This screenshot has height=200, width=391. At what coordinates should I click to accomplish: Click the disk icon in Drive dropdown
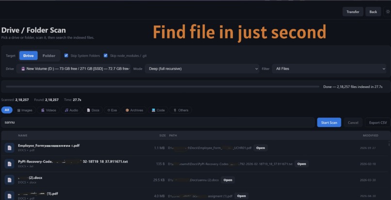[23, 69]
